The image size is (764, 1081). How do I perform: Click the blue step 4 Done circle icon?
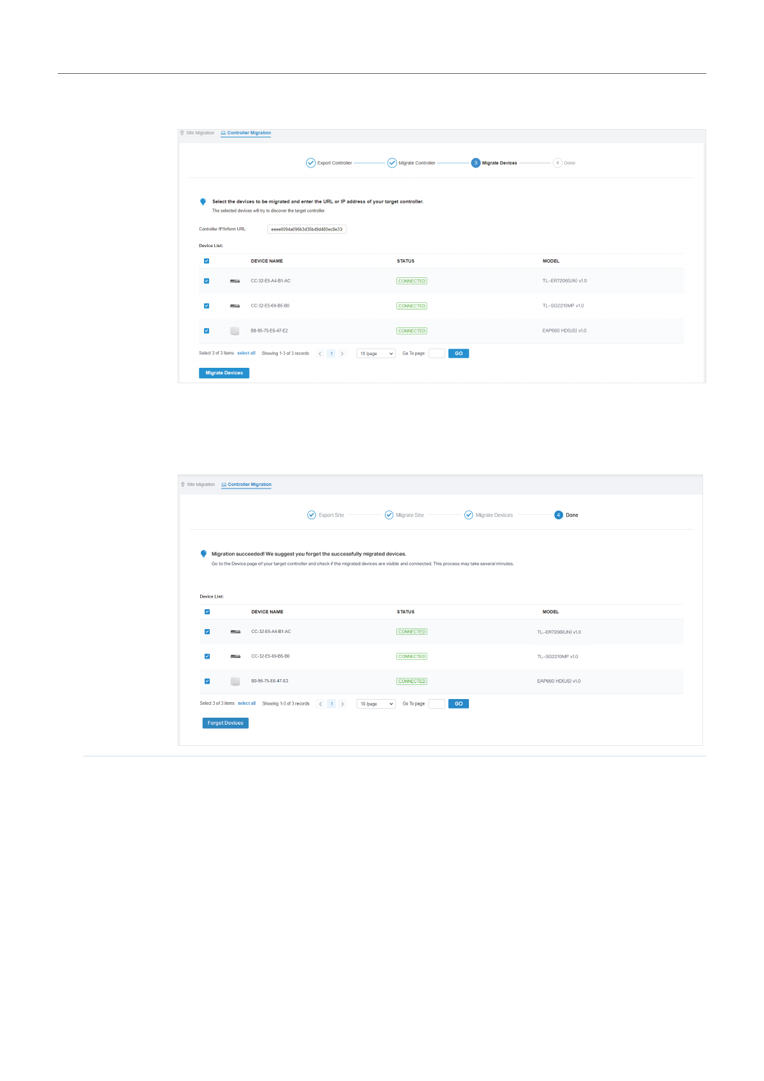tap(559, 515)
